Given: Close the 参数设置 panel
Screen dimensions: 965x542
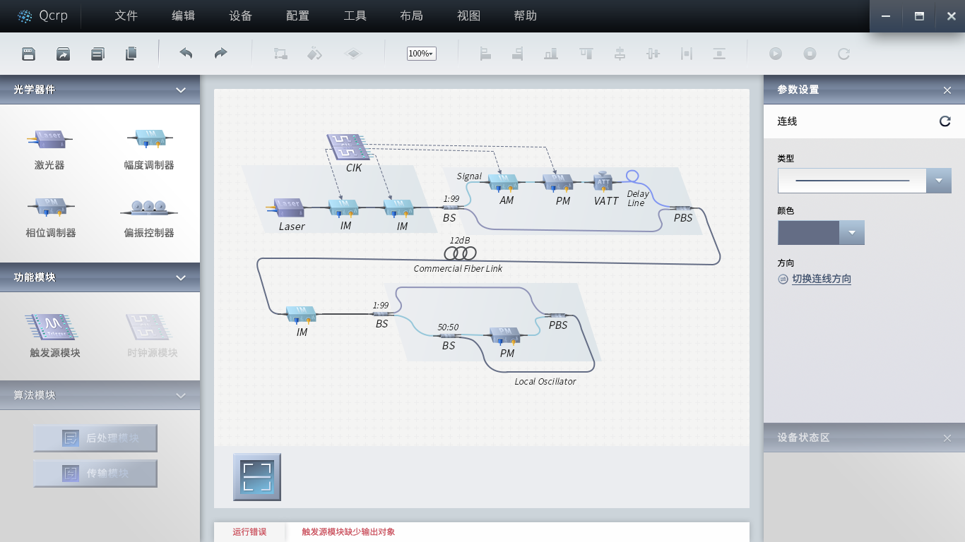Looking at the screenshot, I should [x=947, y=90].
